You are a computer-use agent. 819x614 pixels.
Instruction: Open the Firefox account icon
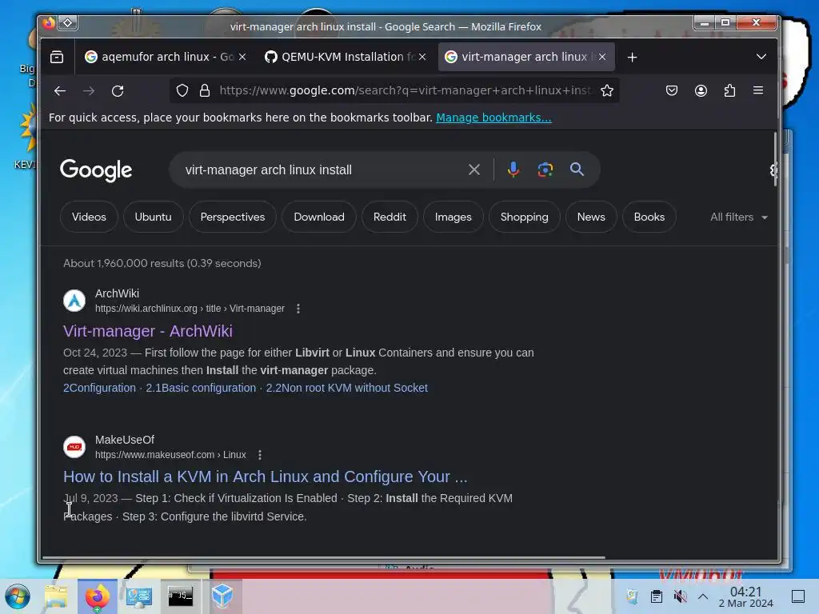[x=701, y=91]
